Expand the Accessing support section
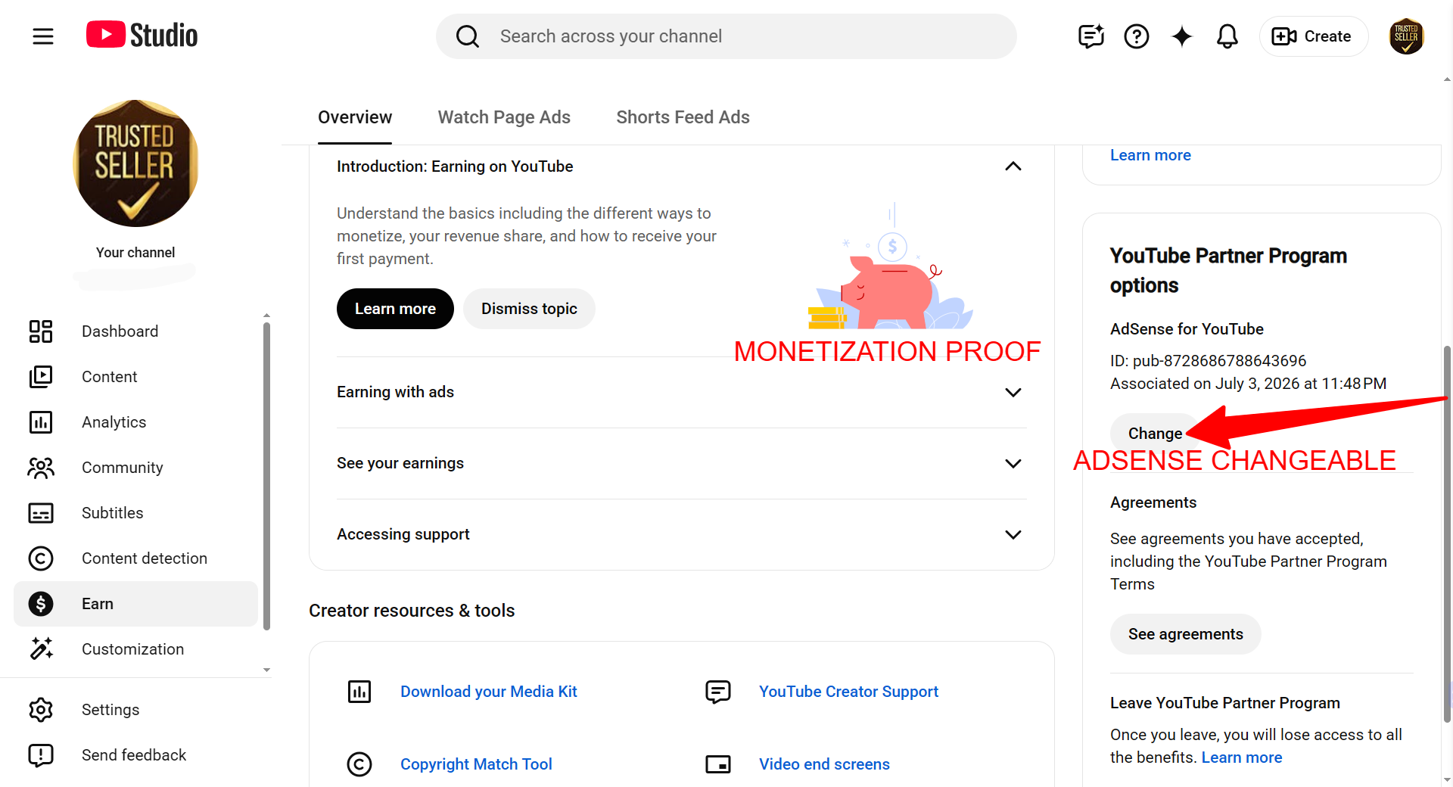Screen dimensions: 1453x787 click(x=681, y=534)
